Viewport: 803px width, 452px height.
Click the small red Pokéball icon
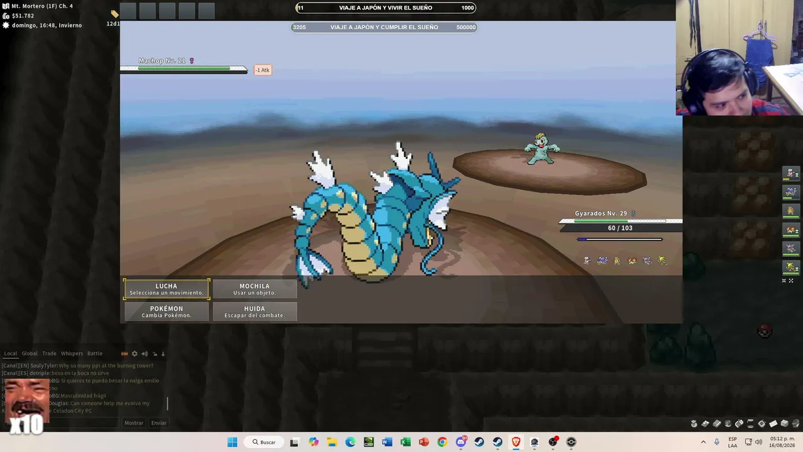click(764, 331)
